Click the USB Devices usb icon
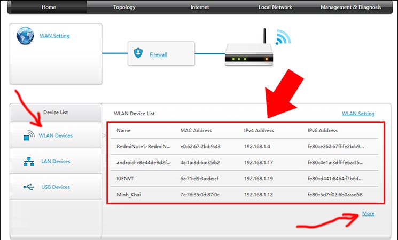This screenshot has height=240, width=398. pos(29,187)
